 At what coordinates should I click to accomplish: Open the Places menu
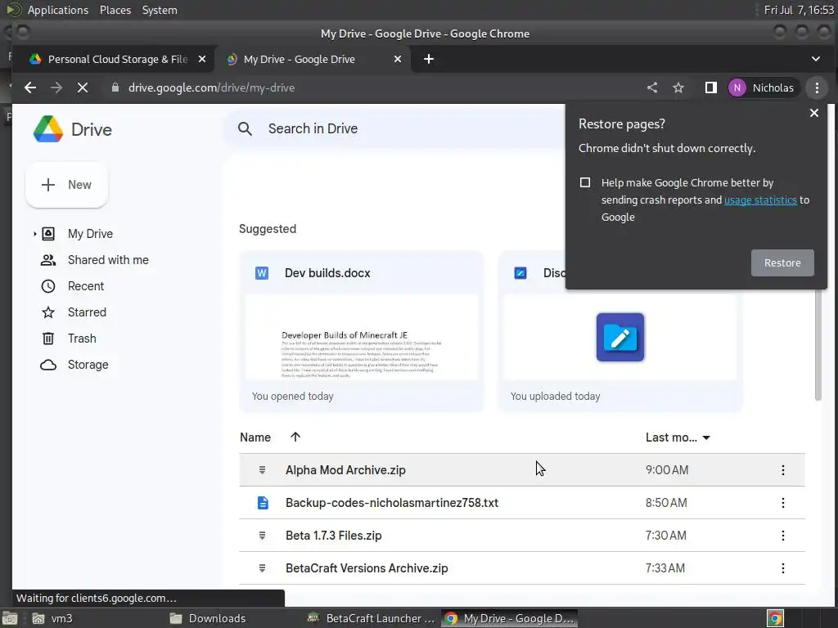coord(115,10)
